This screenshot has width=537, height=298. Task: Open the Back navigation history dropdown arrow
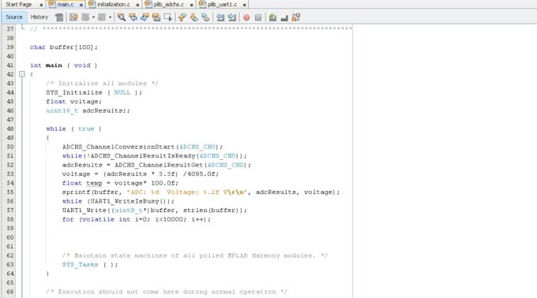tap(93, 17)
